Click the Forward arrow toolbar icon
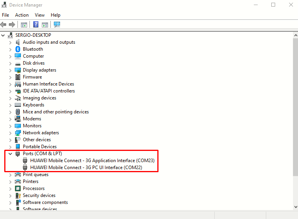The image size is (298, 219). click(x=12, y=24)
